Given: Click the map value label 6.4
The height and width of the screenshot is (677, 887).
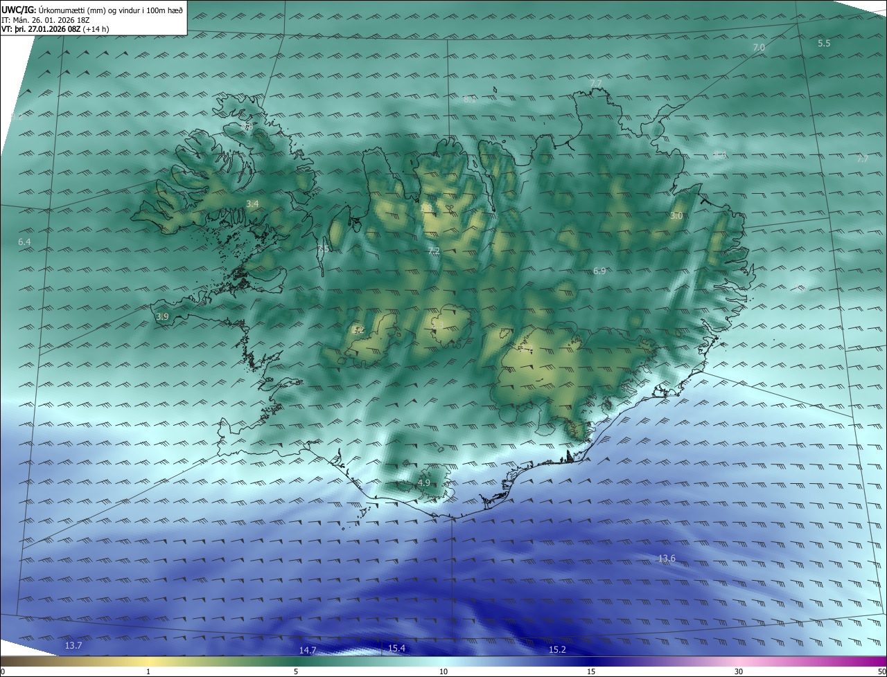Looking at the screenshot, I should click(x=24, y=242).
